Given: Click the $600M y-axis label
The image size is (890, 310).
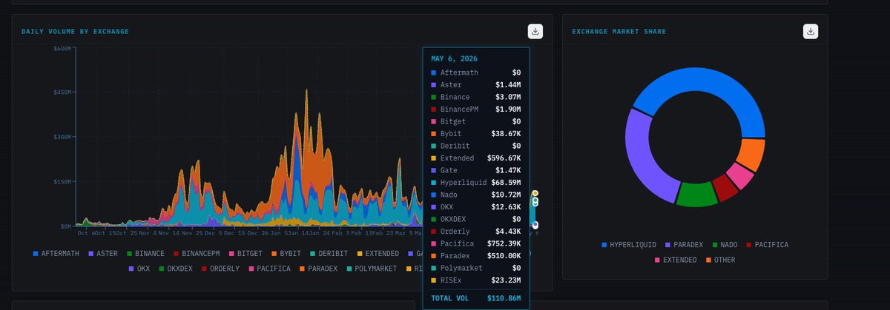Looking at the screenshot, I should tap(62, 49).
